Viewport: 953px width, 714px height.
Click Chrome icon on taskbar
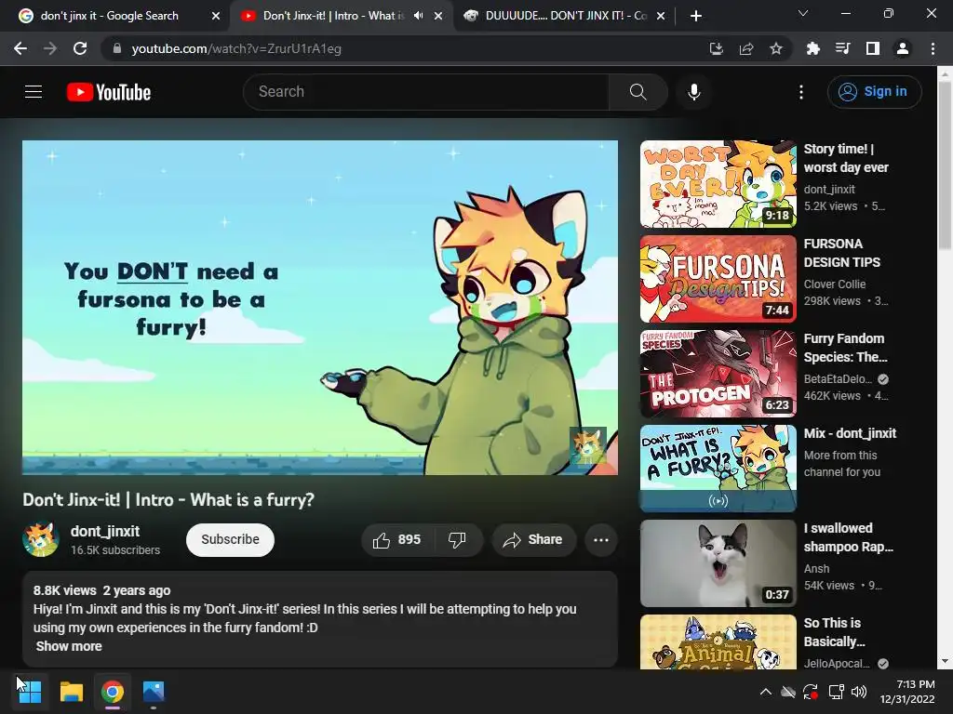click(x=113, y=692)
